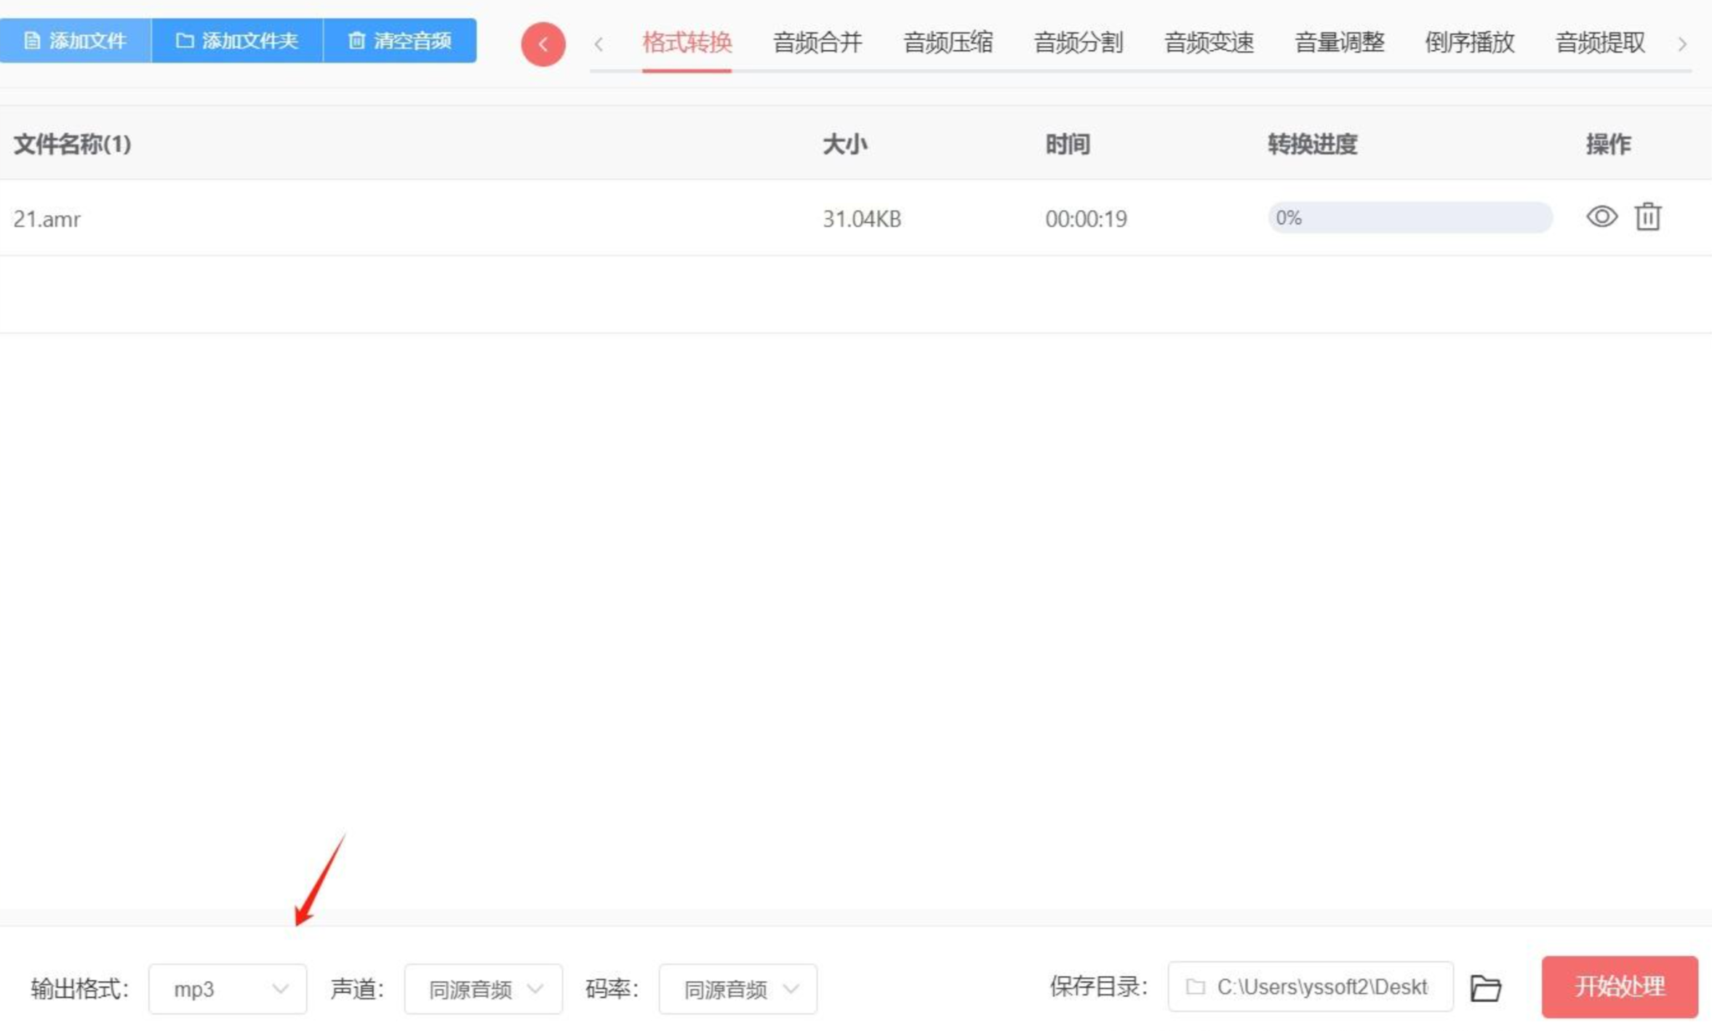Switch to the 格式转换 tab
The image size is (1712, 1031).
687,43
